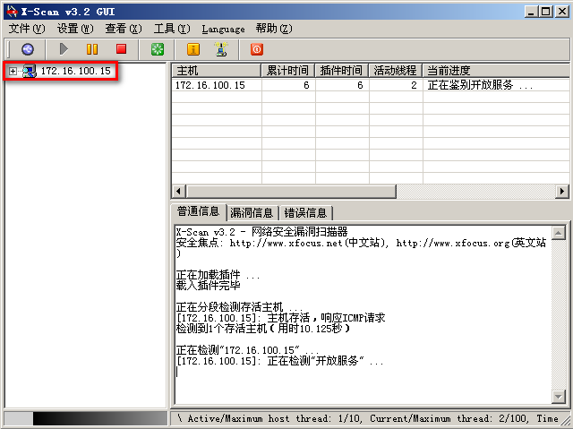The height and width of the screenshot is (429, 573).
Task: Open the 查看(X) menu
Action: tap(124, 29)
